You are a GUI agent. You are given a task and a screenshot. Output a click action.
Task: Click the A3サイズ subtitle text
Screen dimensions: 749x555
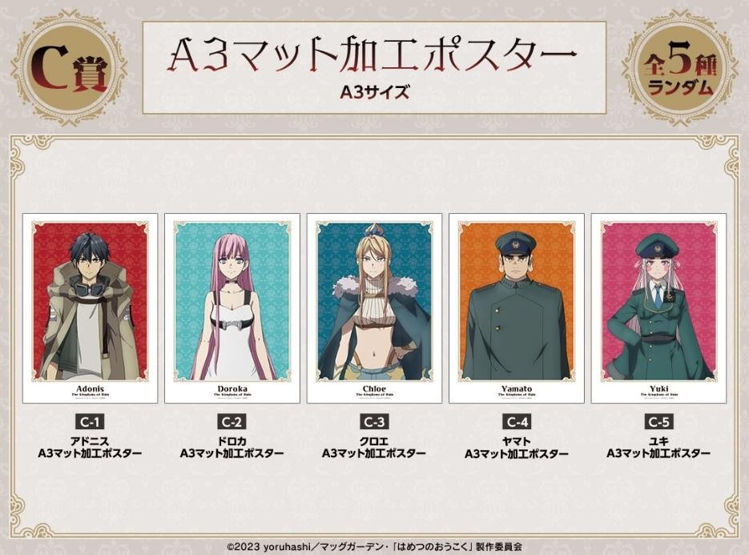pos(375,92)
